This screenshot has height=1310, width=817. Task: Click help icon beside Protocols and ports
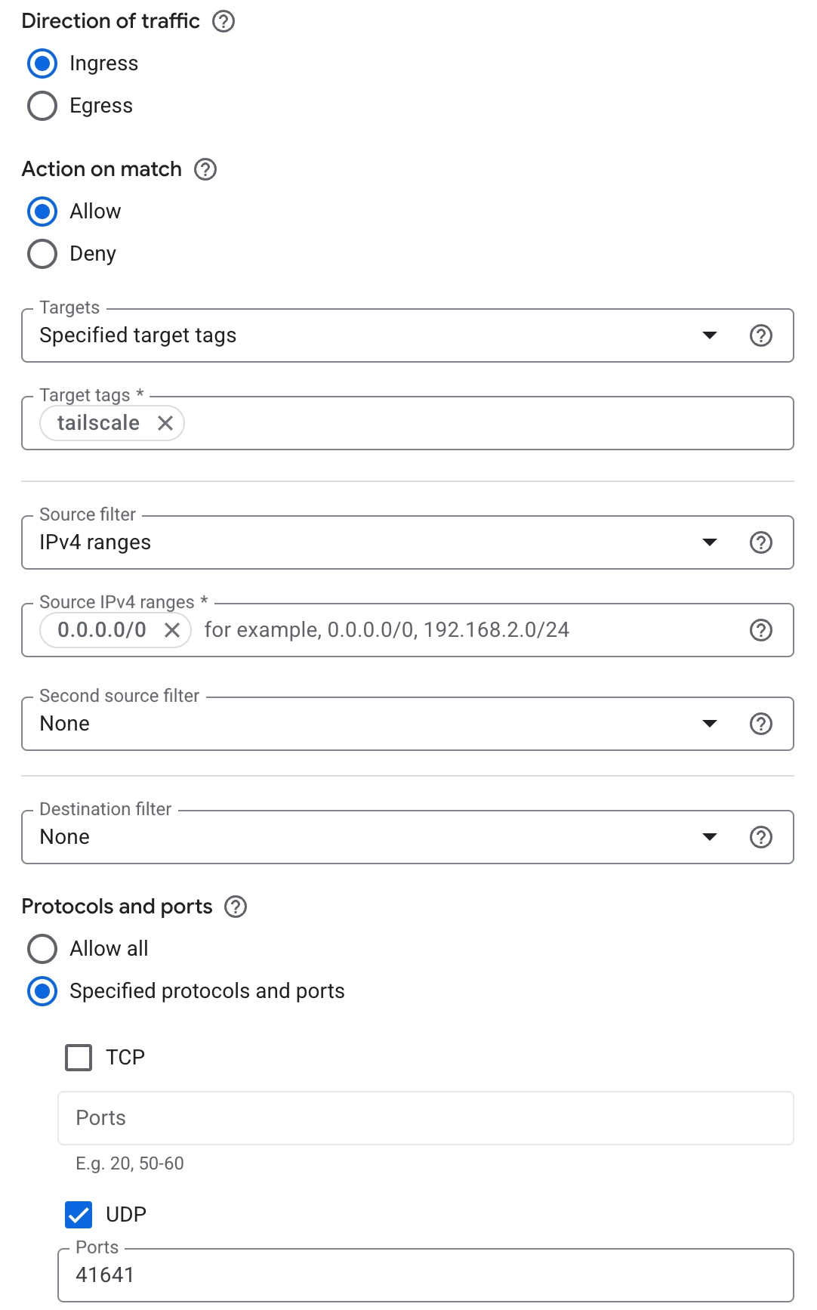pyautogui.click(x=236, y=907)
